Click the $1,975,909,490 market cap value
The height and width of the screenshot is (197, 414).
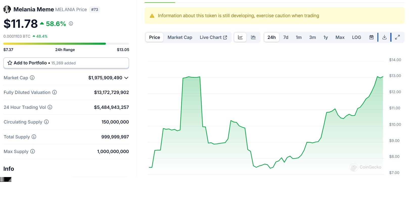point(105,78)
